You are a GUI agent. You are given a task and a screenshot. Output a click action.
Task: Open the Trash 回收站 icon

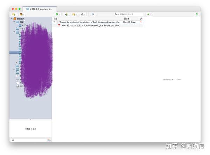coord(17,86)
